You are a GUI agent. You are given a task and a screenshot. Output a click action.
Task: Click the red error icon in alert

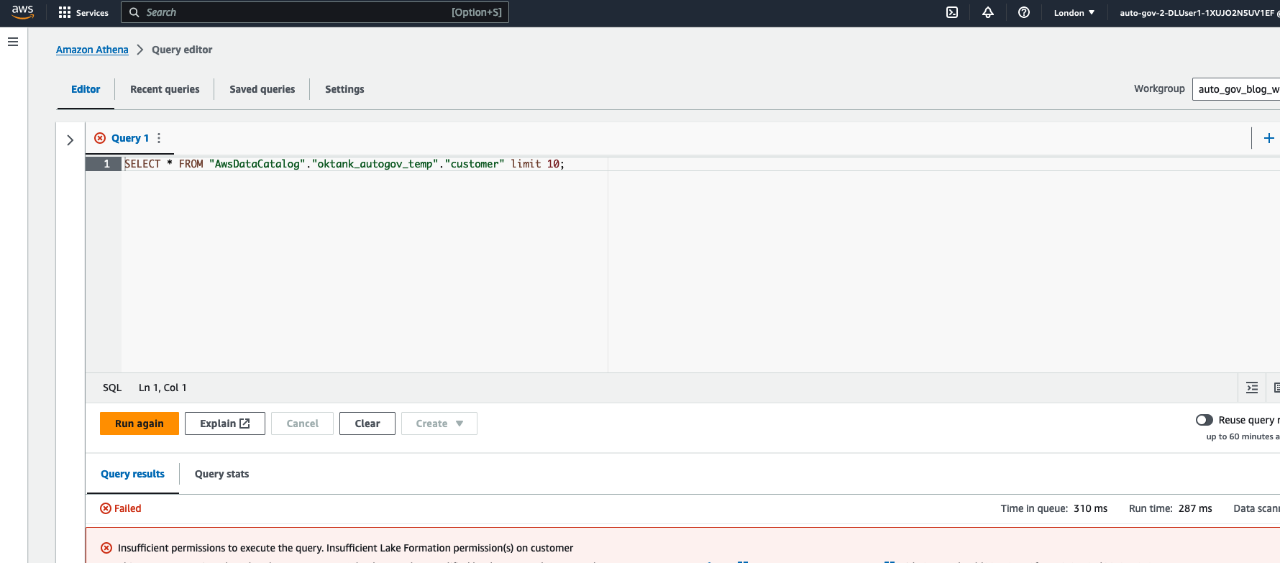(x=106, y=548)
